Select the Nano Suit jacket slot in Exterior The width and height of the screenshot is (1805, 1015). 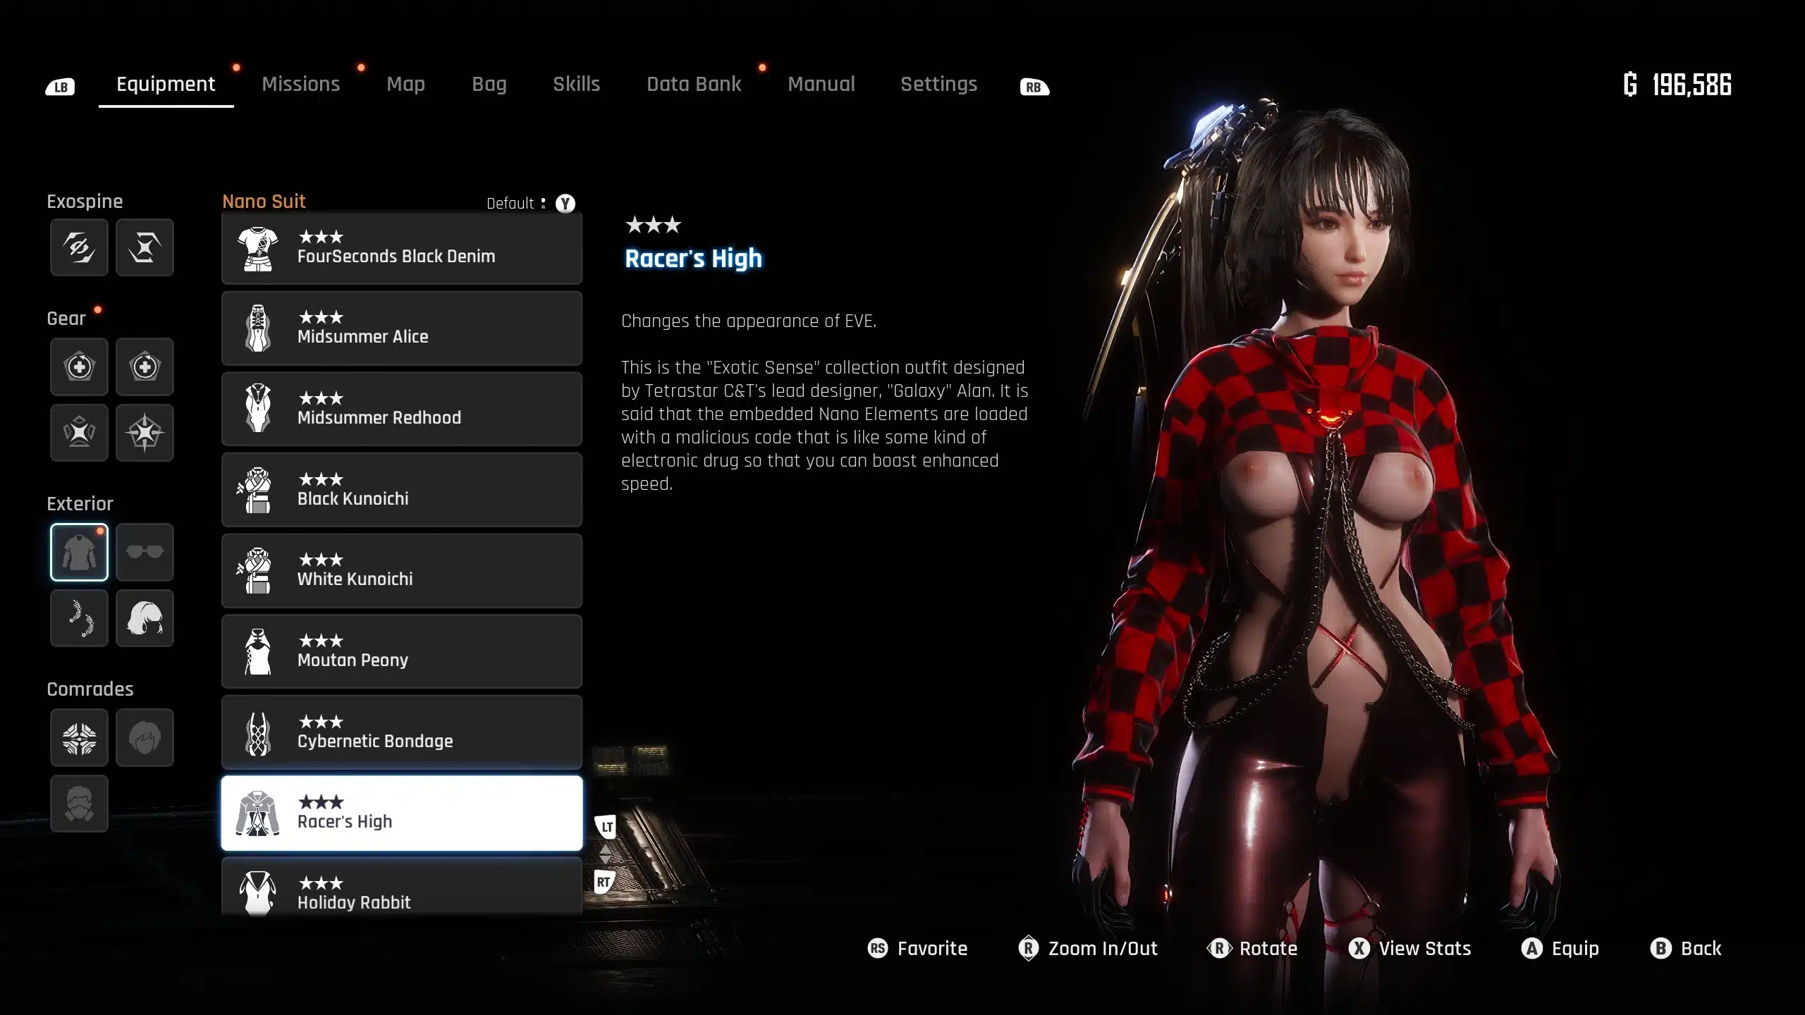click(79, 552)
